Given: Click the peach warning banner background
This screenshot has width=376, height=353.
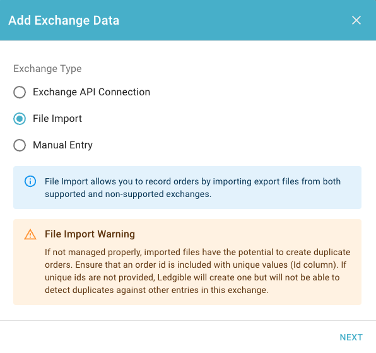Looking at the screenshot, I should click(x=187, y=262).
